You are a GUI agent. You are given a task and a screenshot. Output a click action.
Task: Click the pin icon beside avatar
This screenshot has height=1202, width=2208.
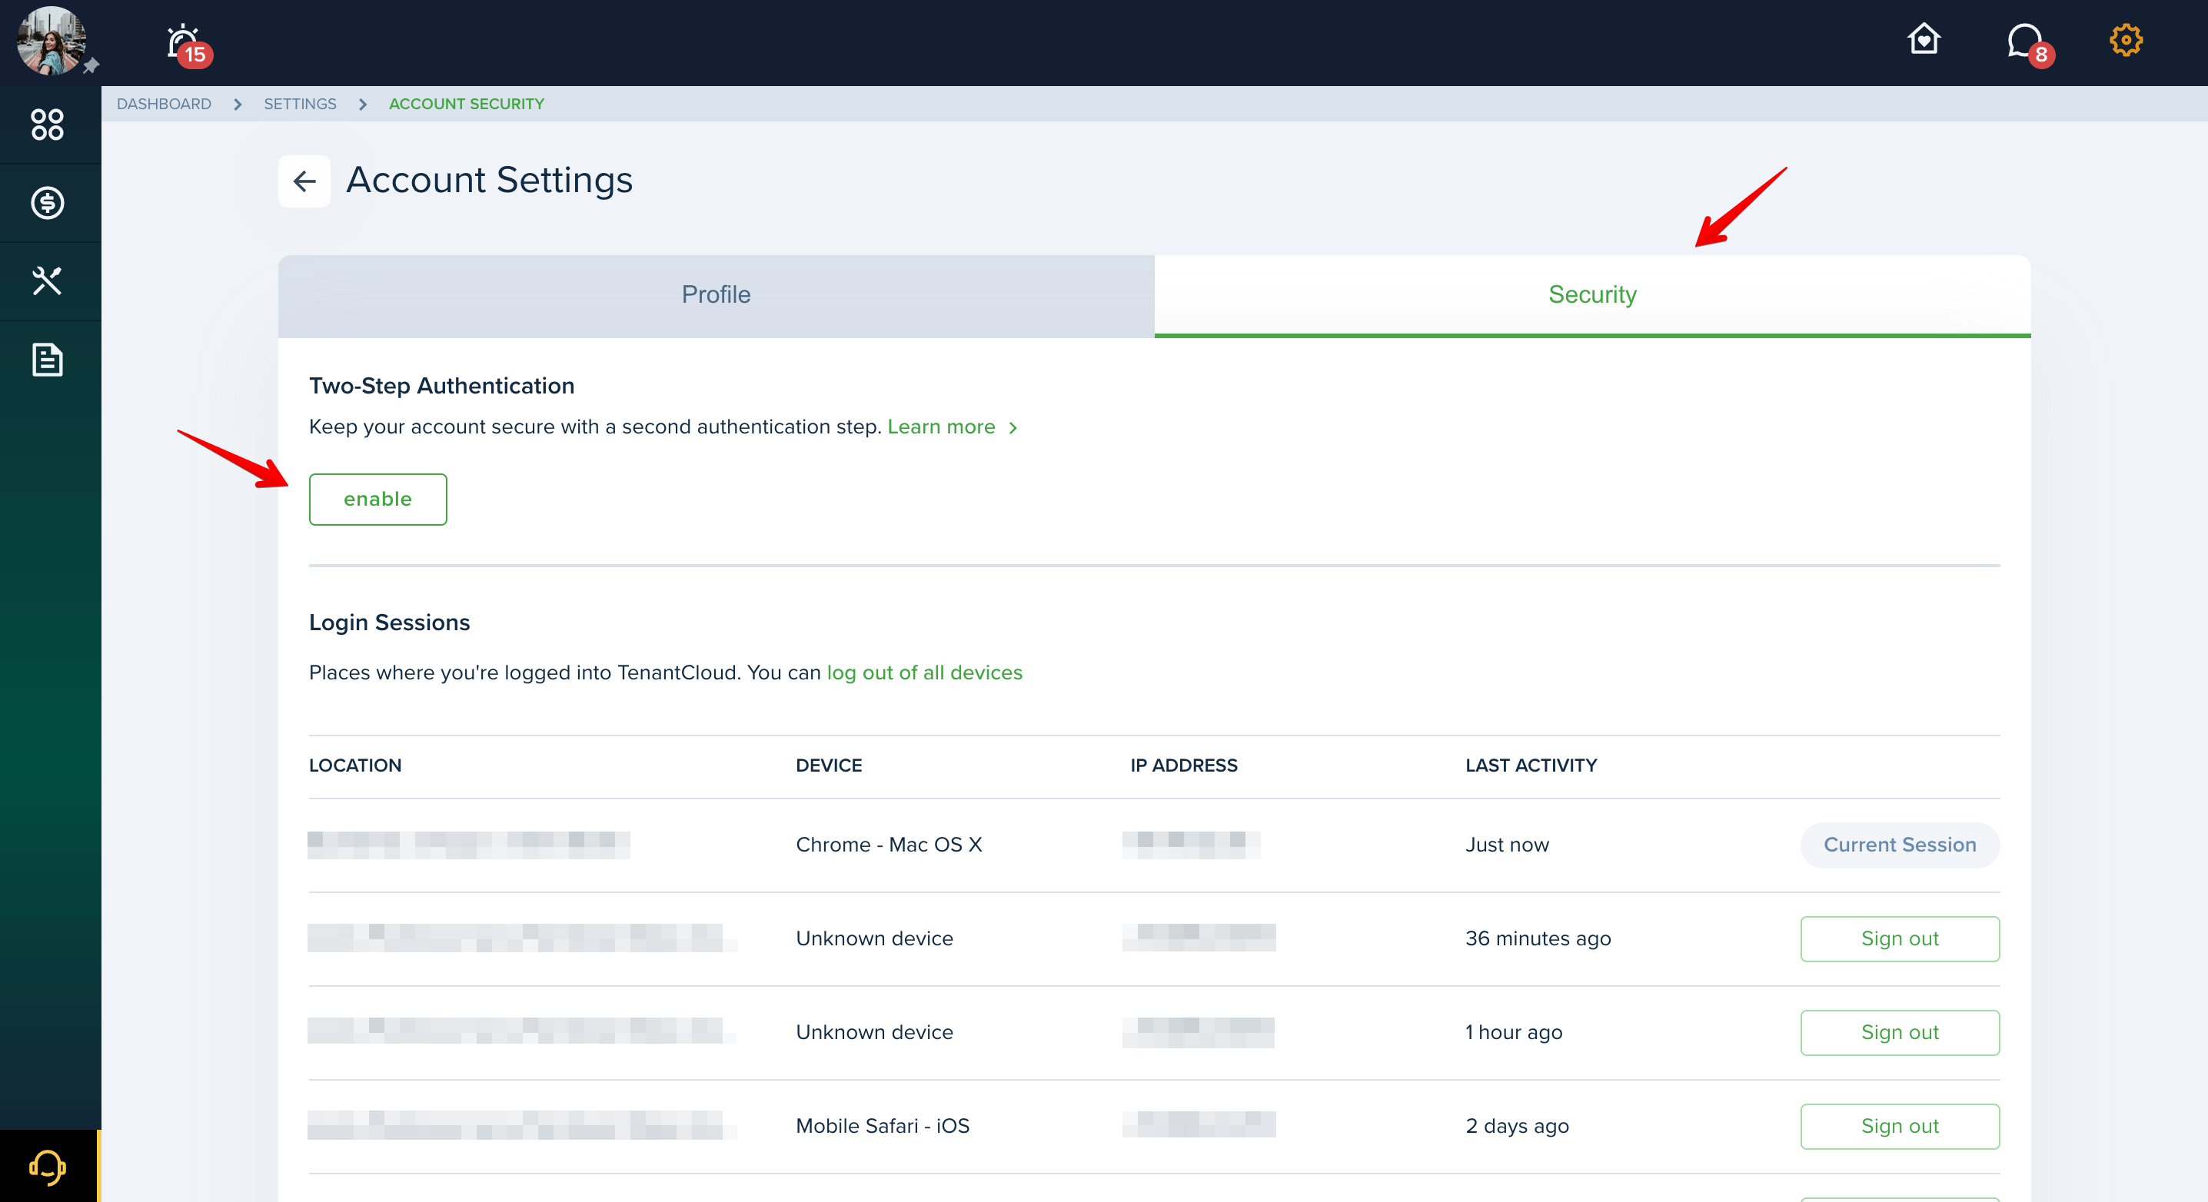tap(91, 66)
